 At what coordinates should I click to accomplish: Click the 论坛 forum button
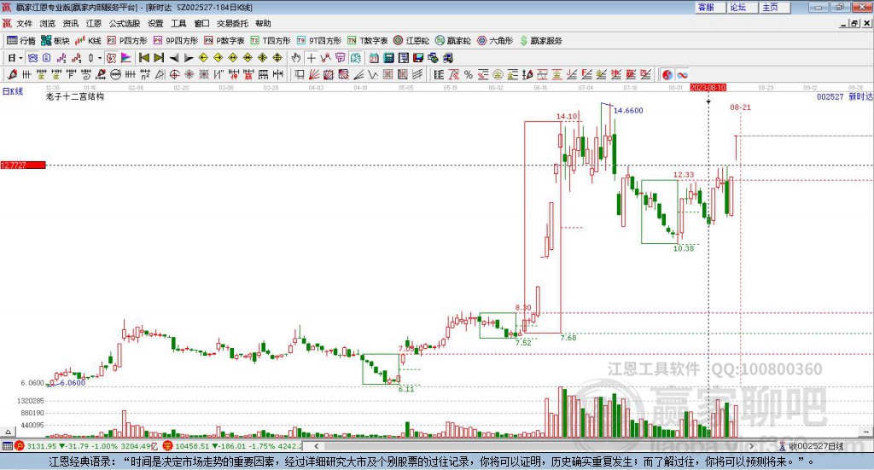(x=742, y=7)
